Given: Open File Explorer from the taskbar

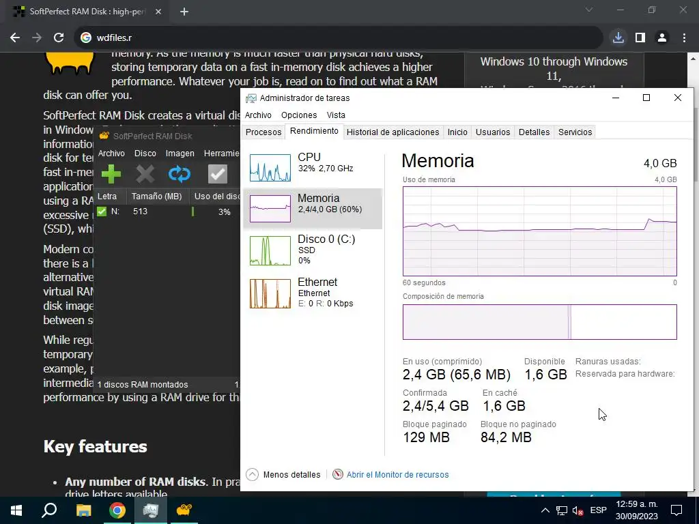Looking at the screenshot, I should point(83,510).
